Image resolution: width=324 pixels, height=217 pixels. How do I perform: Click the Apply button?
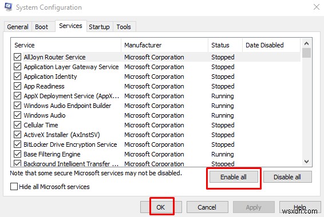(x=254, y=207)
